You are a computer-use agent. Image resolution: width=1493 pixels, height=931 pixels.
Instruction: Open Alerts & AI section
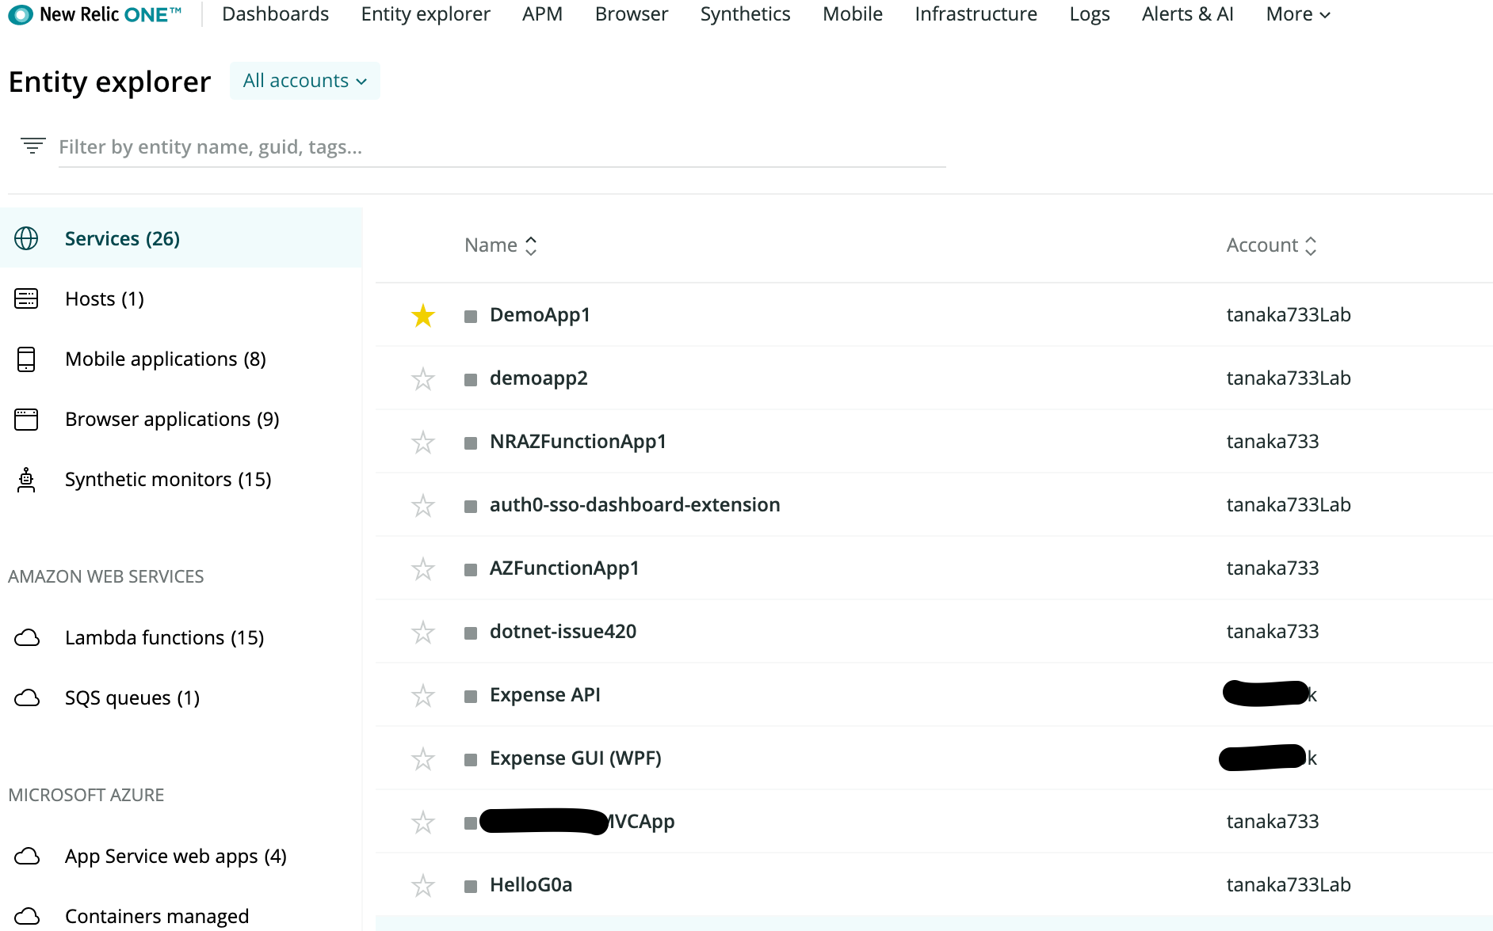coord(1188,14)
